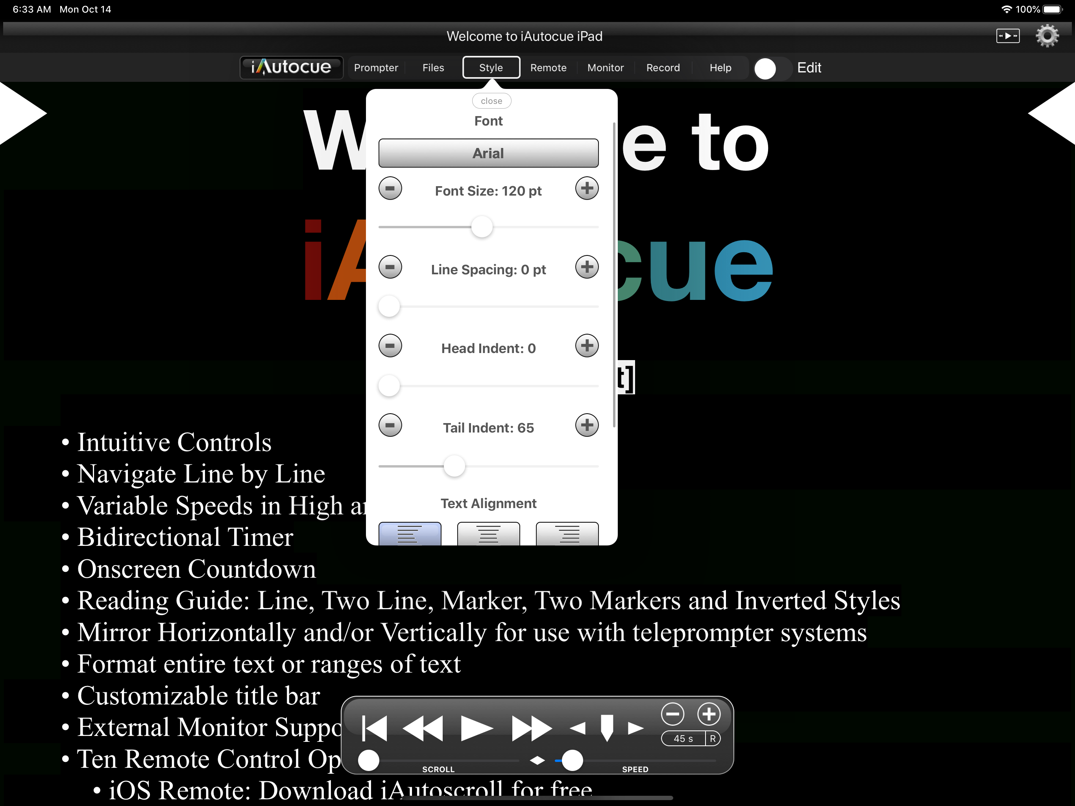Viewport: 1075px width, 806px height.
Task: Click the 'Welcome to iAutocue iPad' title
Action: 525,37
